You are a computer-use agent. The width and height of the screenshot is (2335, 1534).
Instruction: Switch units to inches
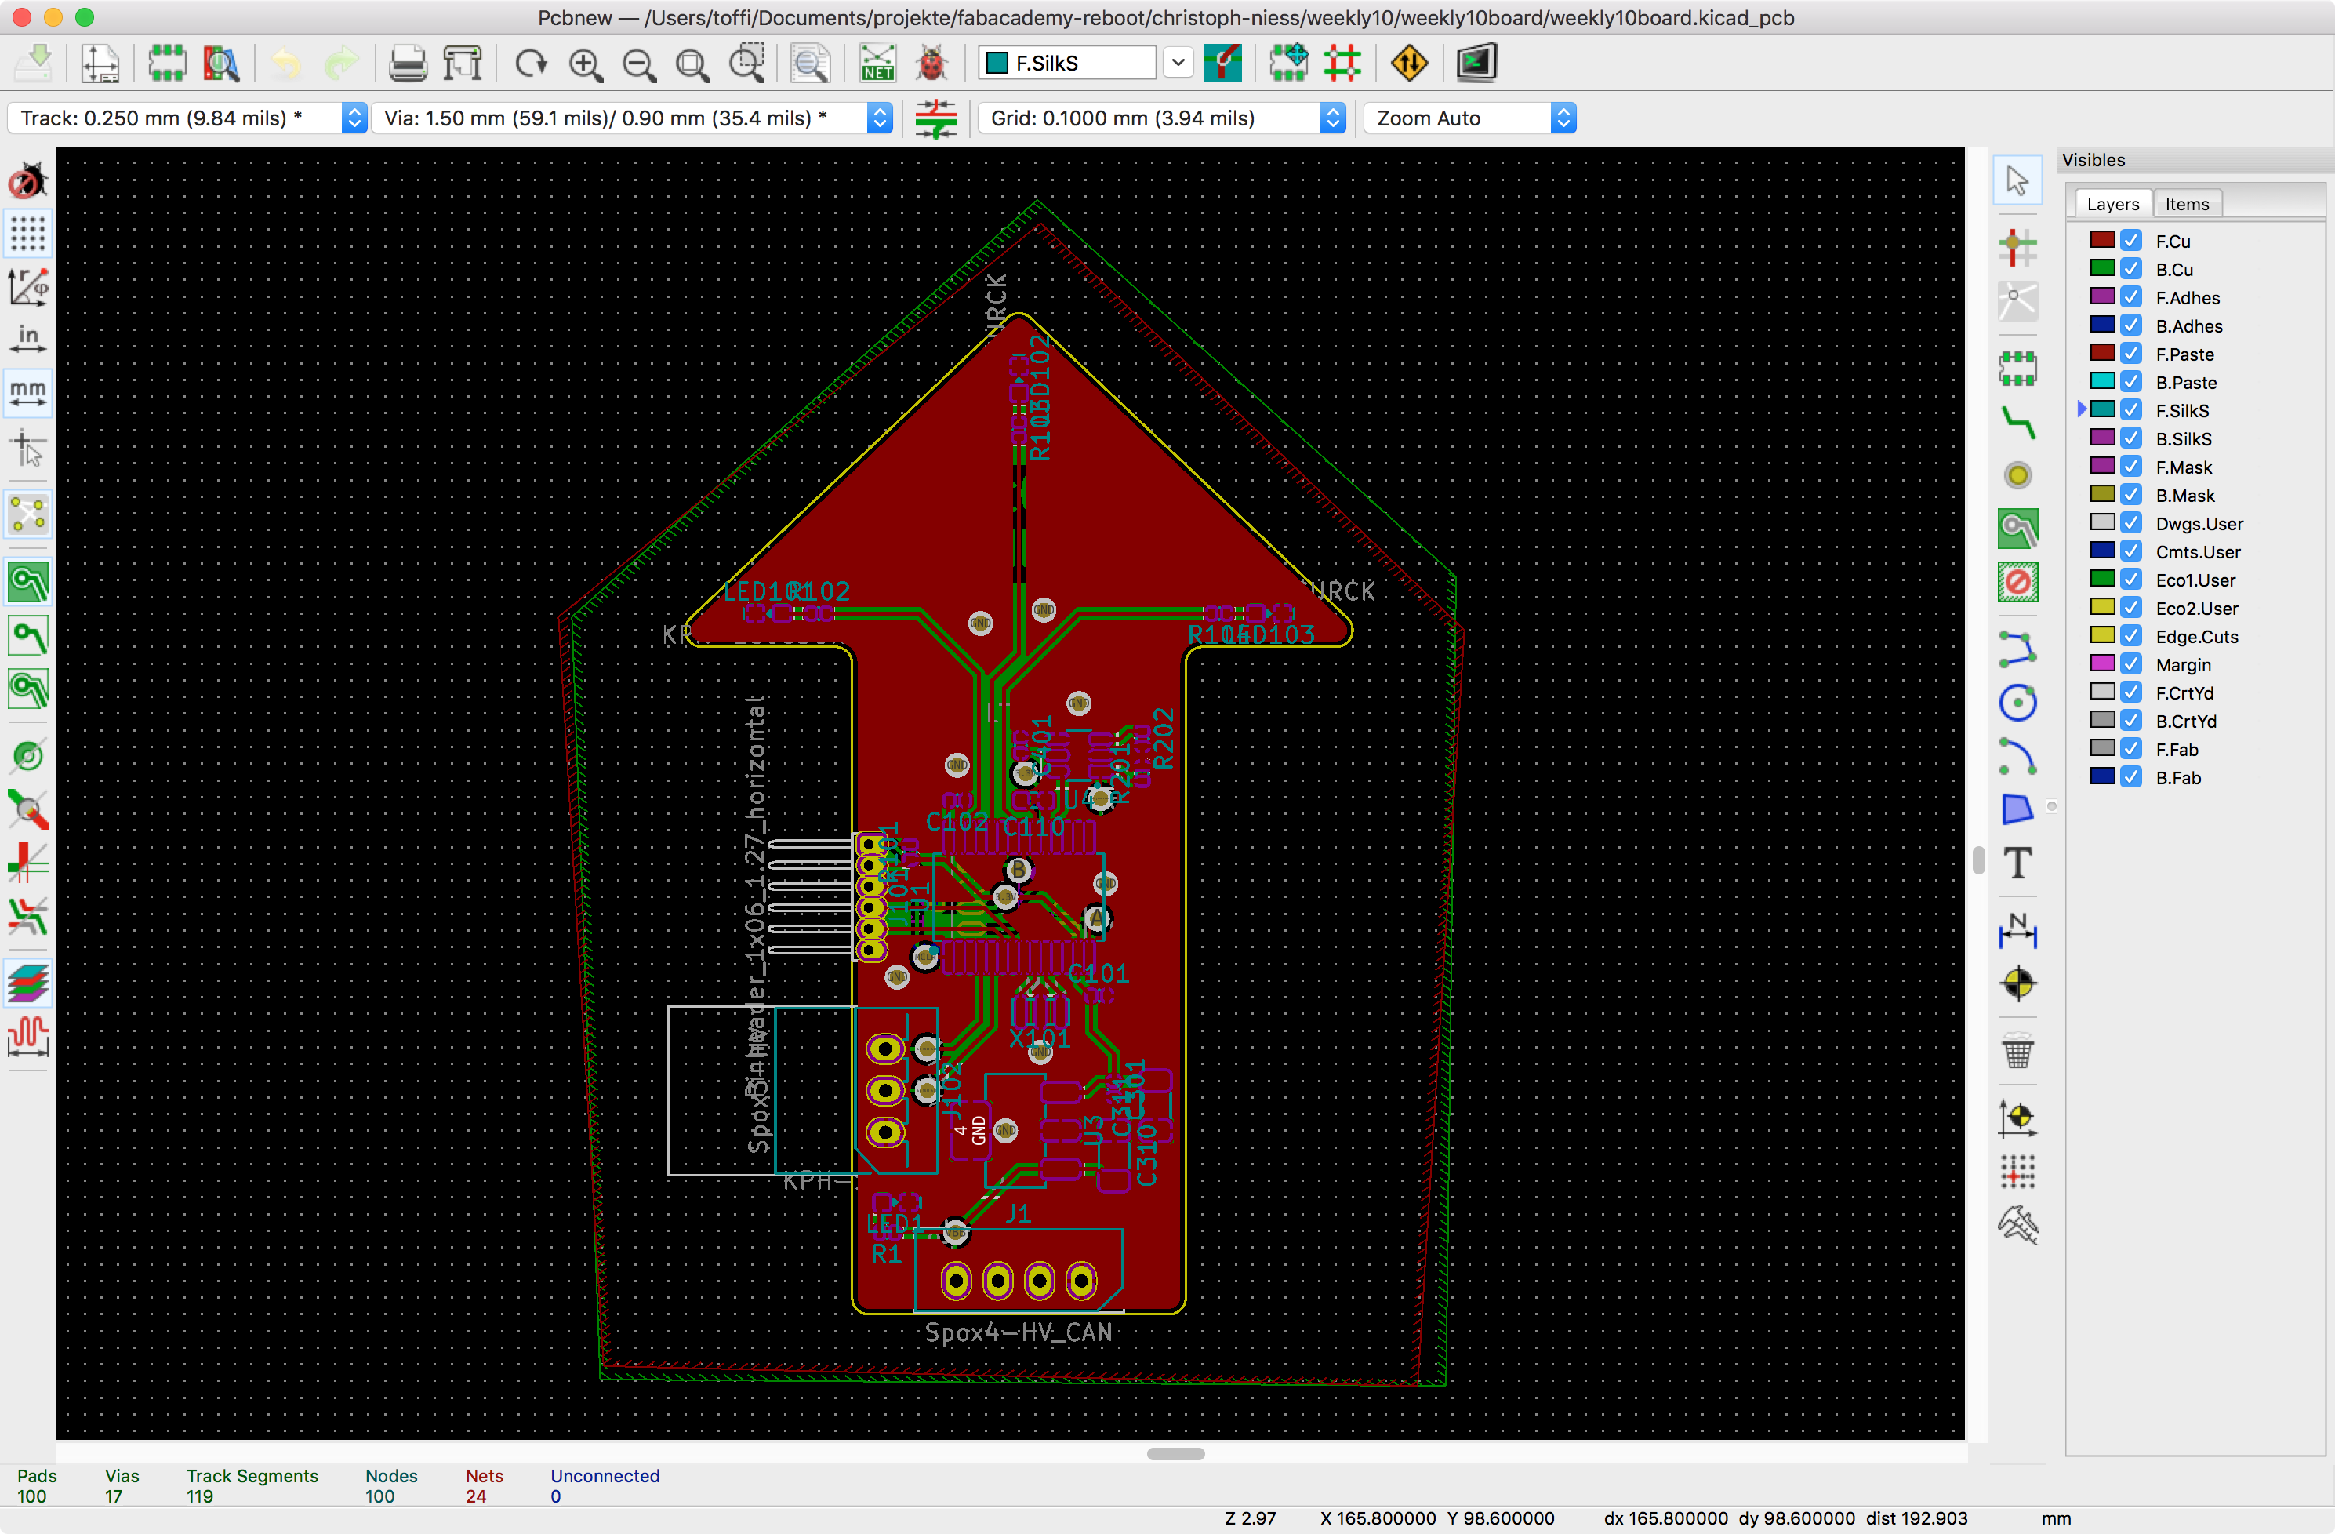[27, 340]
